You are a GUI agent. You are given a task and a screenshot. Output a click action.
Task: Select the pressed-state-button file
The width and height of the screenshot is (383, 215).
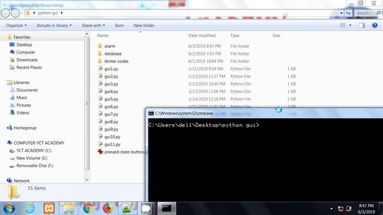pos(121,152)
